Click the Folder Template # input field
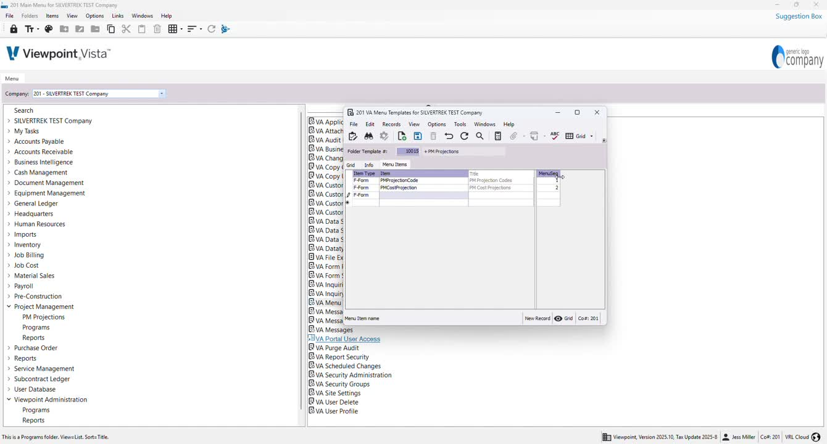Image resolution: width=827 pixels, height=444 pixels. click(x=408, y=152)
